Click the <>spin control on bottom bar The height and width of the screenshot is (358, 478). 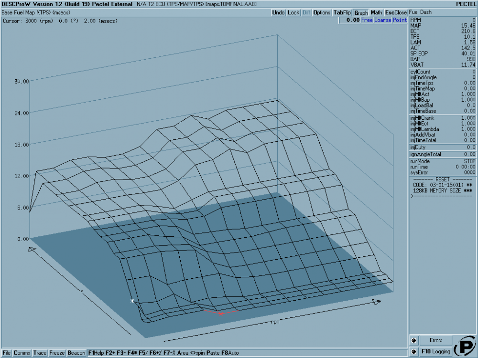coord(197,353)
